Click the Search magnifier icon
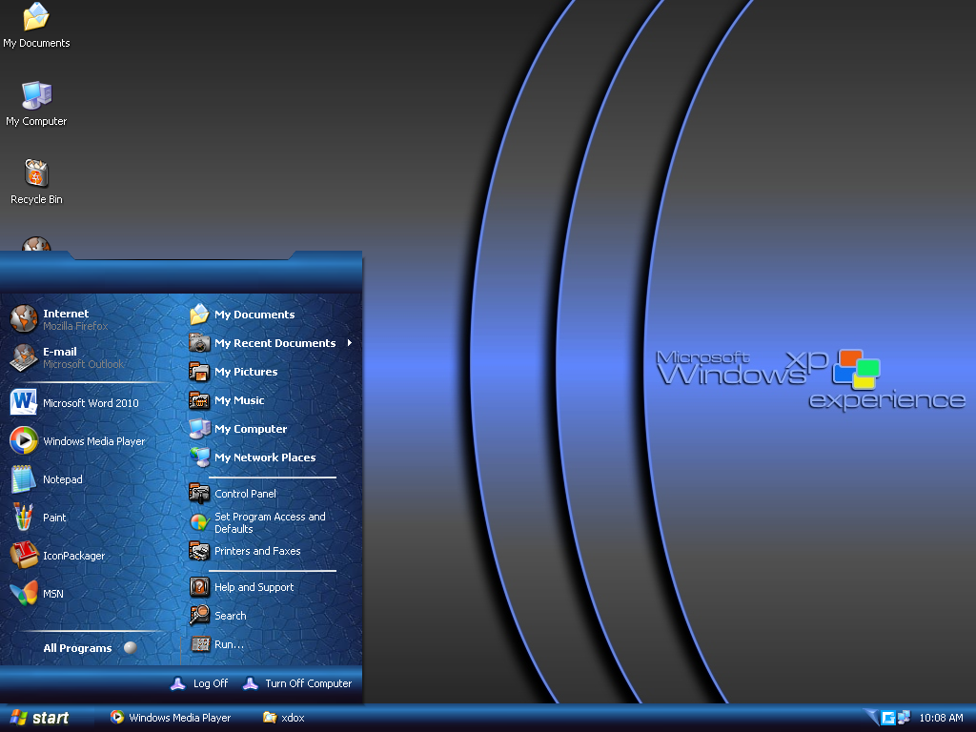 click(x=199, y=616)
